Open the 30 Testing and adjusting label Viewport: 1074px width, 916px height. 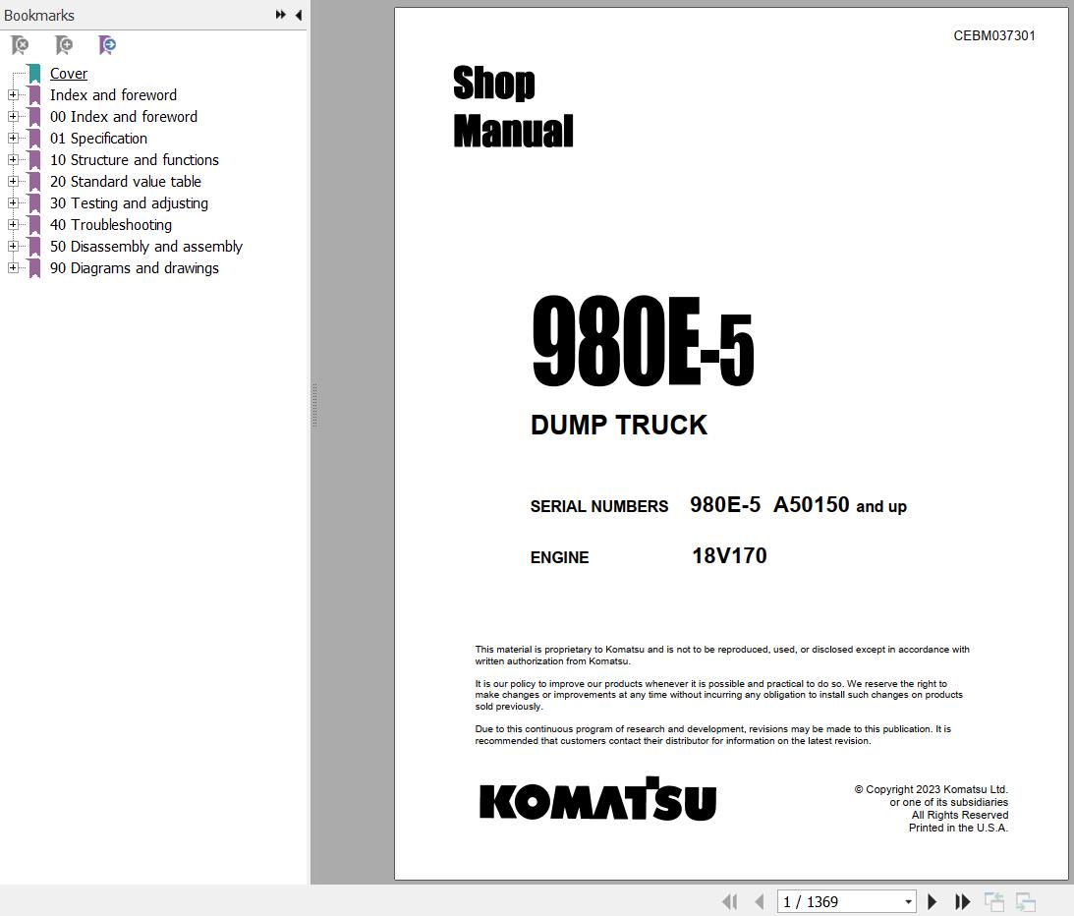pyautogui.click(x=129, y=202)
